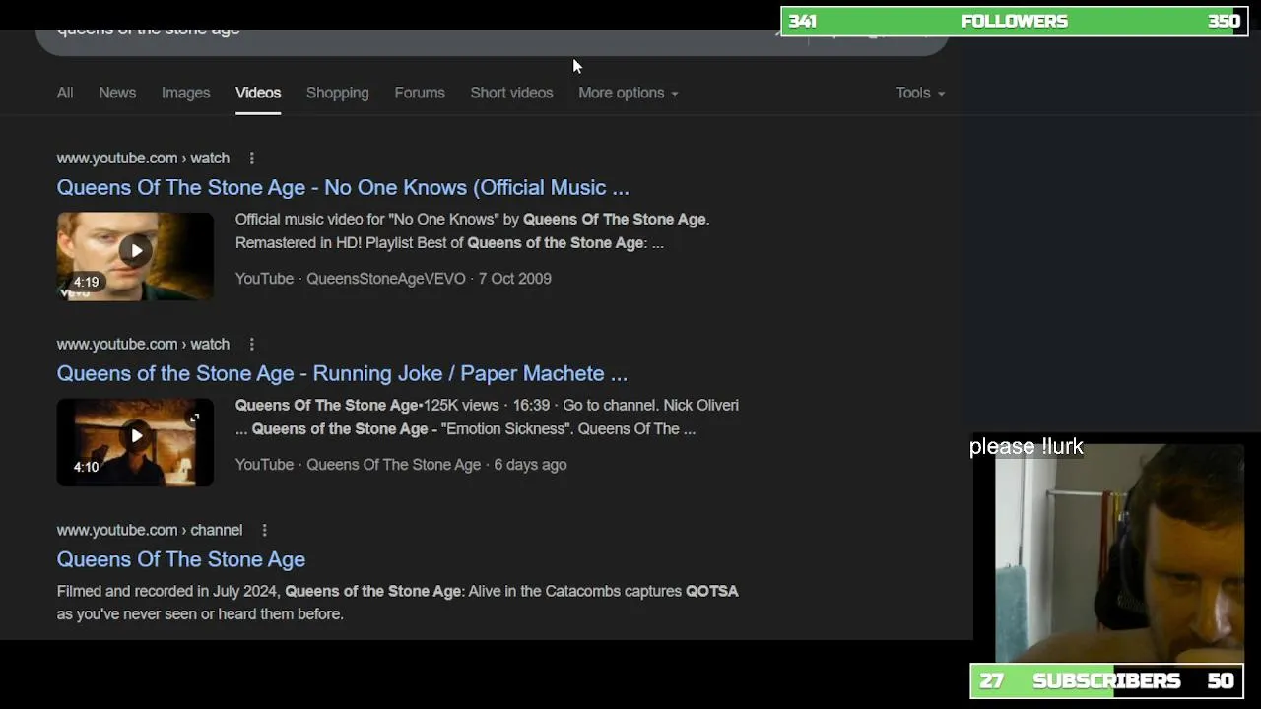Open the Forums tab

[x=420, y=93]
